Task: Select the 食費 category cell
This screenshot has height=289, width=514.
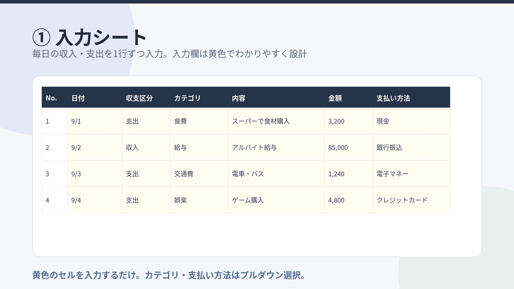Action: pos(199,121)
